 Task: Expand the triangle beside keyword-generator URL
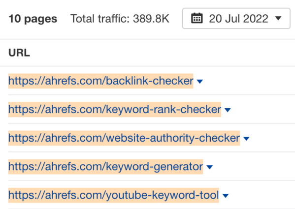[x=209, y=167]
